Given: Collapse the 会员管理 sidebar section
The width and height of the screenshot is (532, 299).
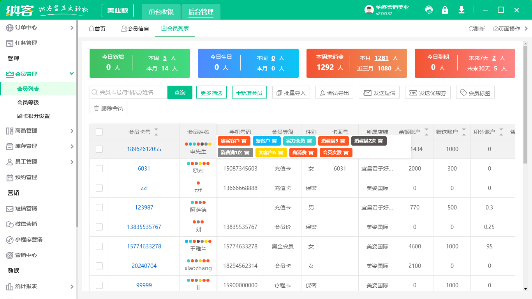Looking at the screenshot, I should 72,74.
